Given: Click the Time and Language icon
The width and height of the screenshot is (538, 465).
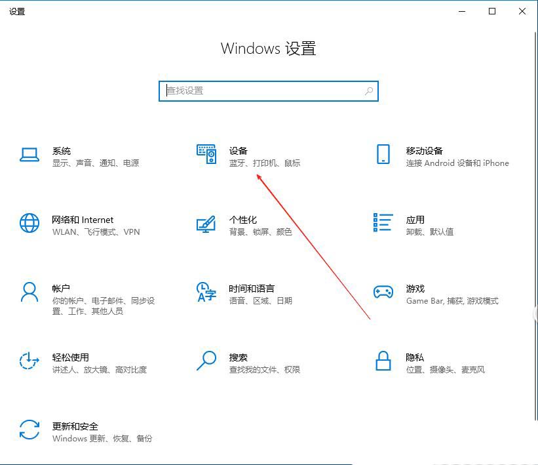Looking at the screenshot, I should (x=206, y=293).
